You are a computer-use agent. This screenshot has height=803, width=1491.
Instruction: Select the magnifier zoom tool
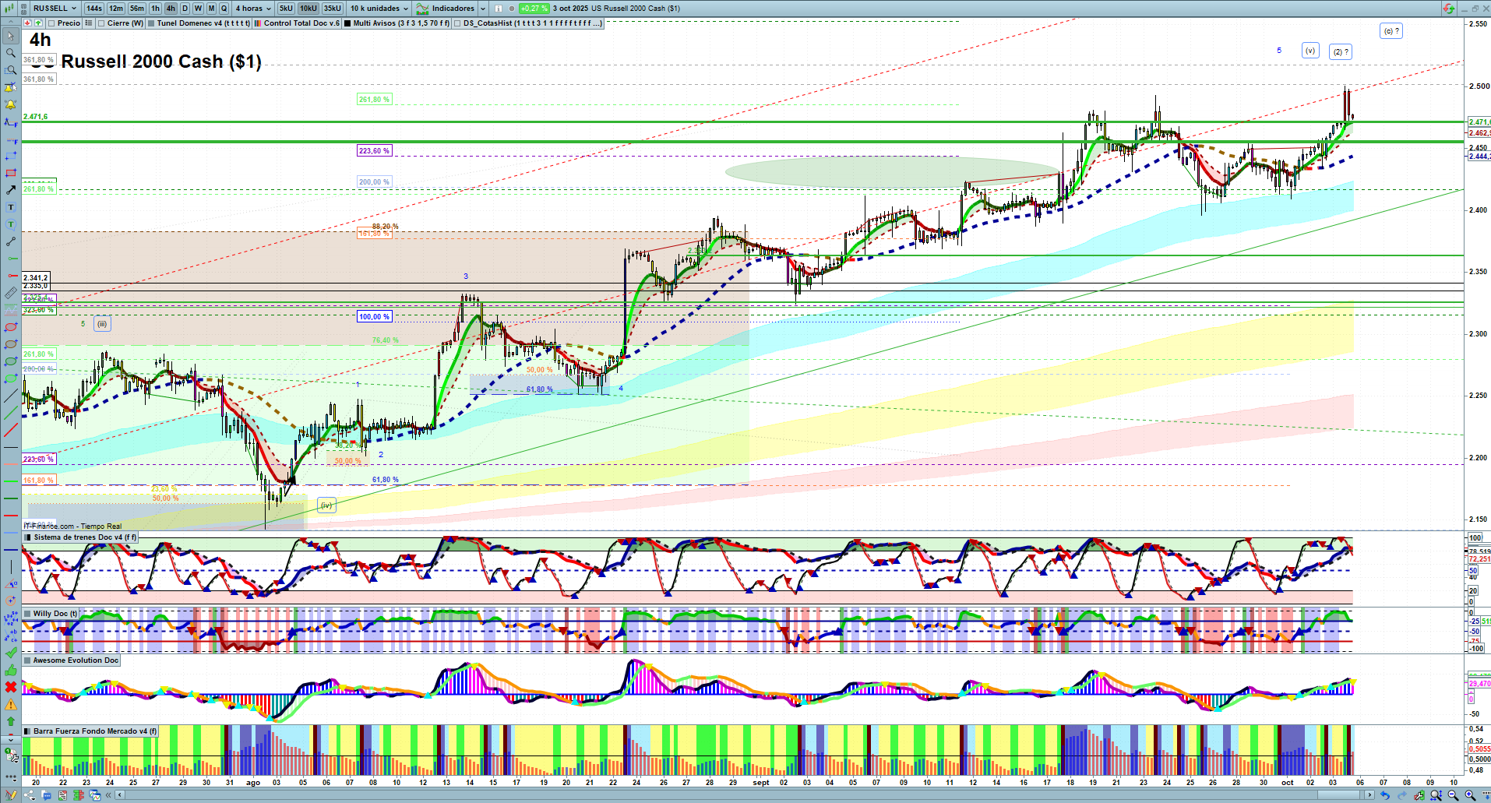click(x=11, y=53)
